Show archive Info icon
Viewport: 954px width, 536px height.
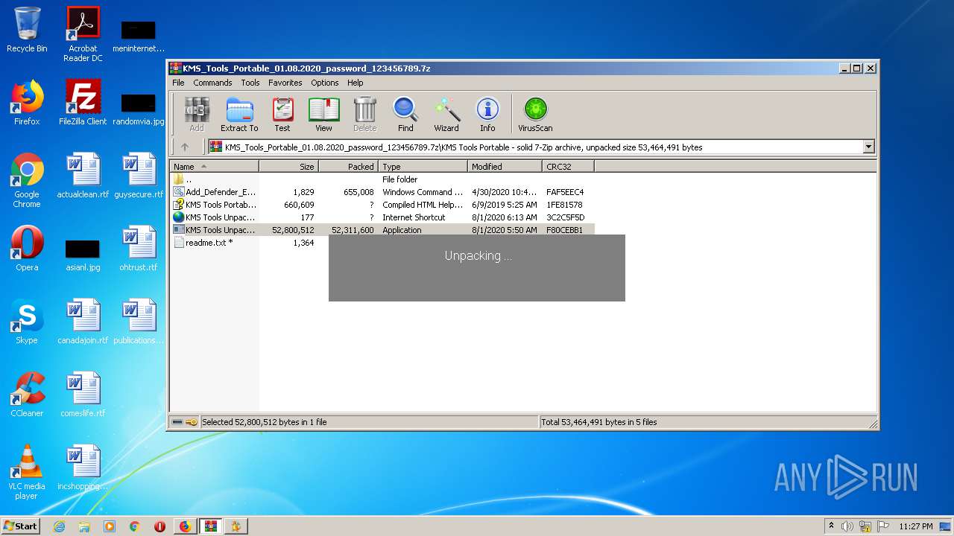click(487, 114)
